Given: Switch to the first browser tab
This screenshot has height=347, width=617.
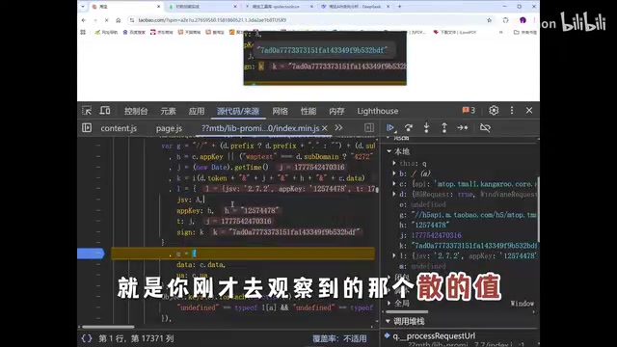Looking at the screenshot, I should pos(124,7).
